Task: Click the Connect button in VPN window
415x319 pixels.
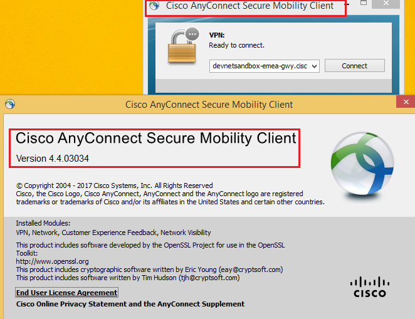Action: point(355,66)
